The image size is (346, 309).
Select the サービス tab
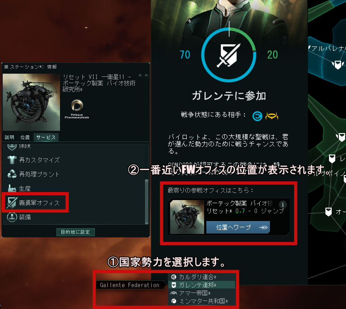(x=46, y=138)
